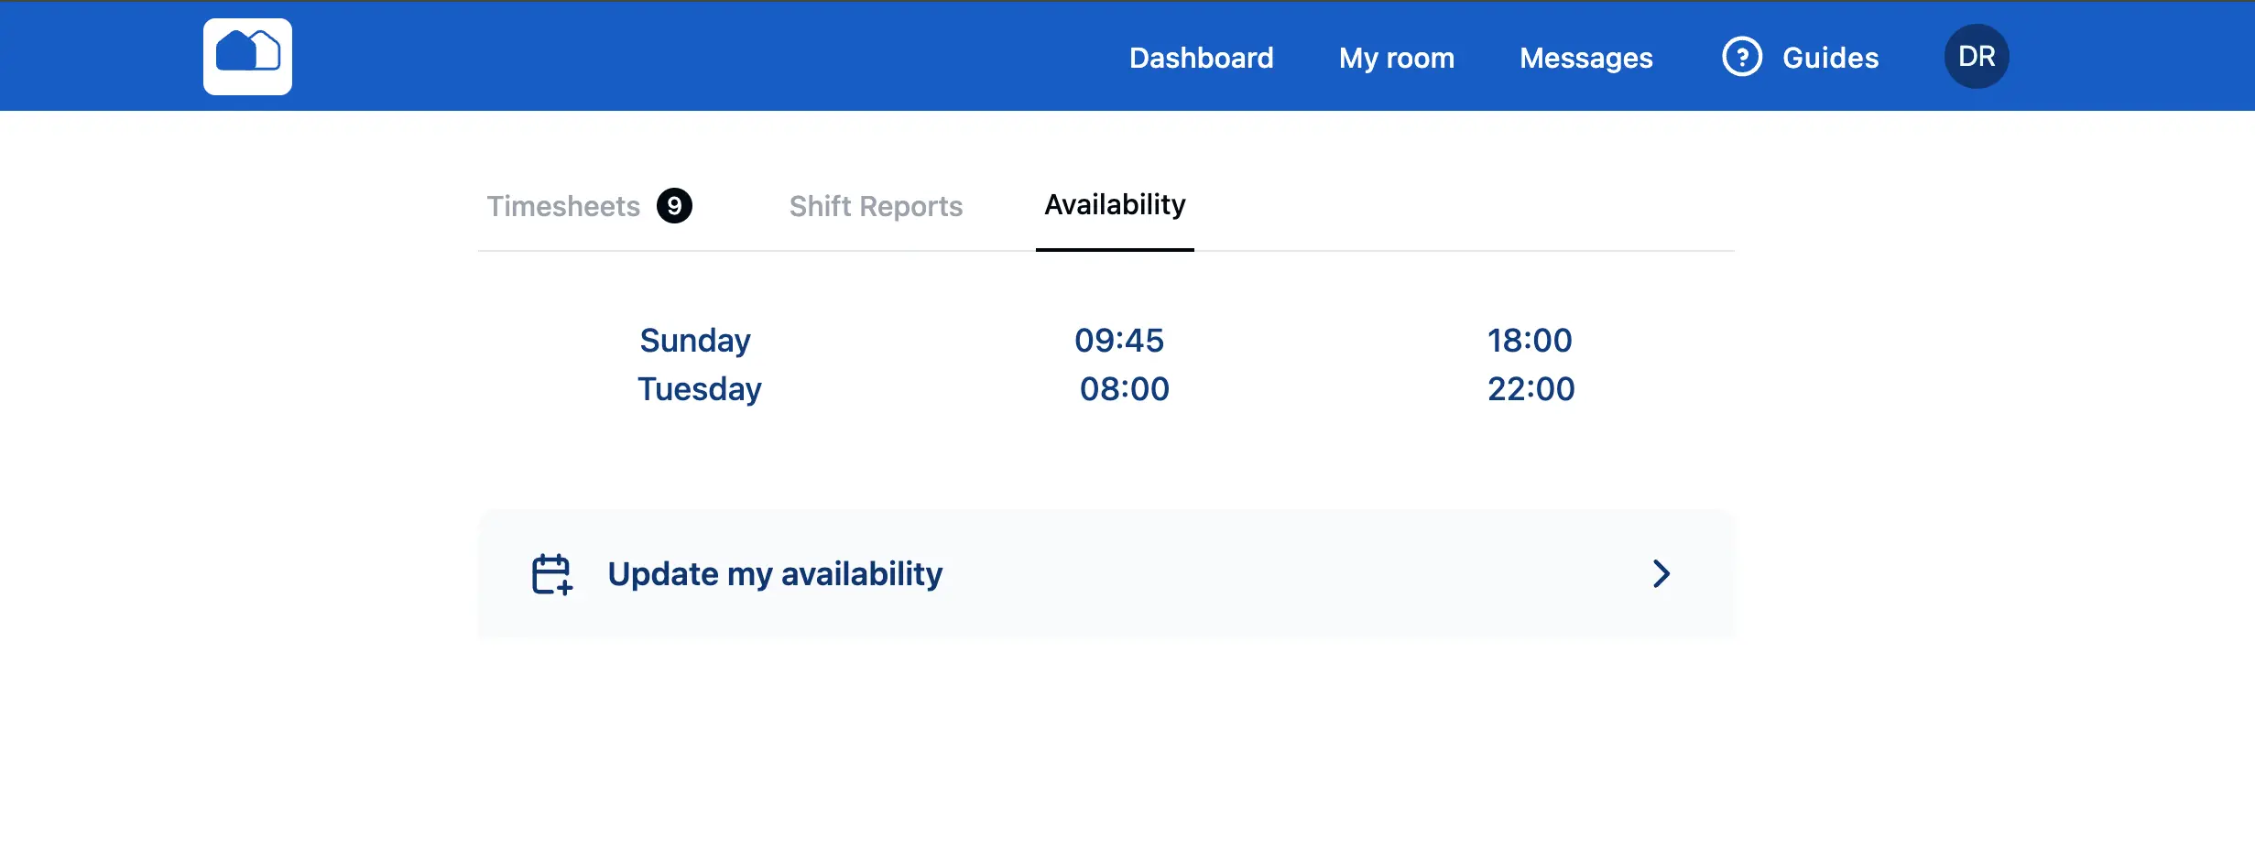Click the calendar plus icon
Screen dimensions: 2255x859
(x=551, y=574)
